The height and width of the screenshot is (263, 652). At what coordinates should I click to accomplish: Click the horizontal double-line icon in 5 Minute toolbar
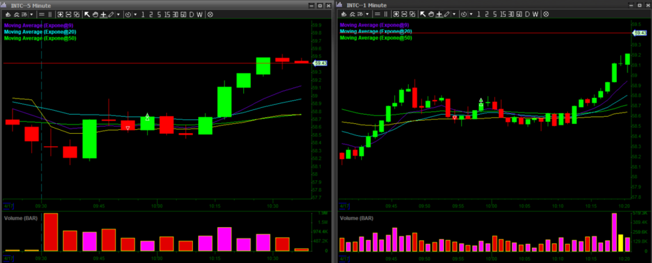click(40, 14)
